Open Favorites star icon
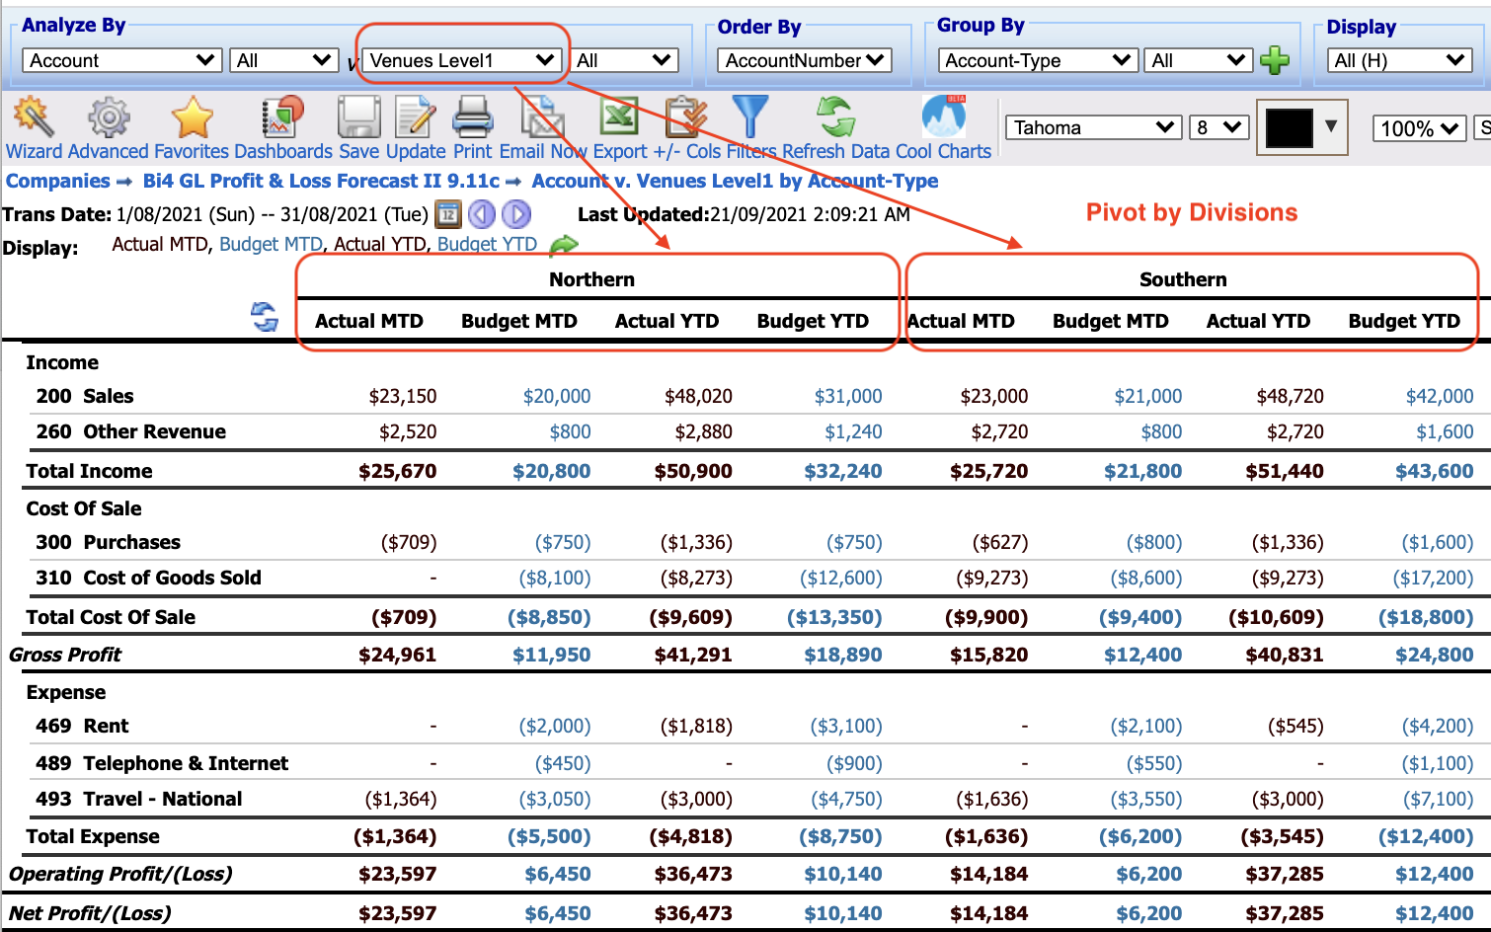The image size is (1491, 932). [x=193, y=116]
